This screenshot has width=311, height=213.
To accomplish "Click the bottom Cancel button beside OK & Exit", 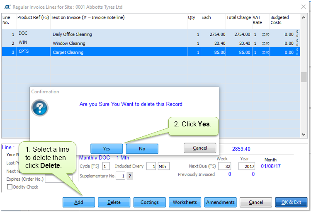I will coord(256,202).
